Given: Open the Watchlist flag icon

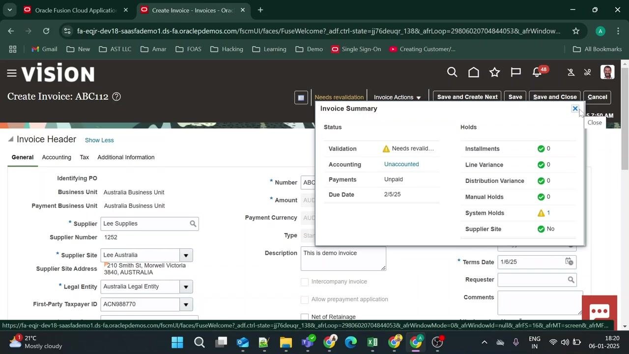Looking at the screenshot, I should click(516, 73).
